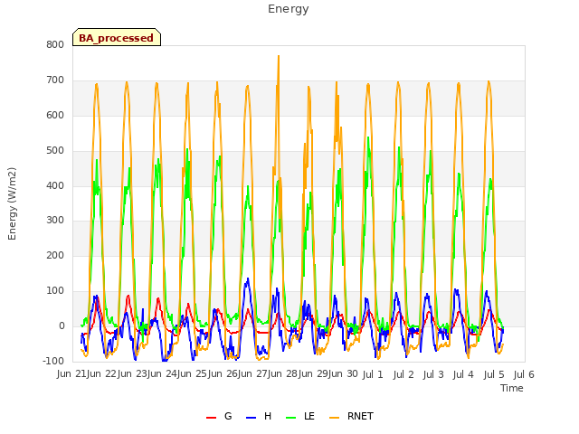Click the red G line swatch in legend
Viewport: 579px width, 434px height.
[x=211, y=418]
